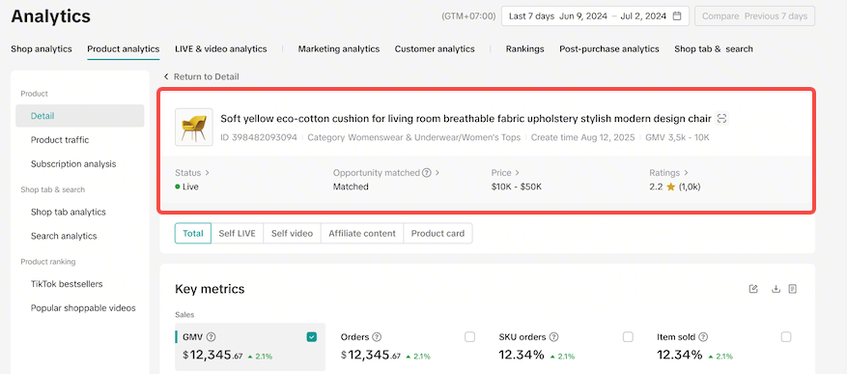Click the Matched opportunity value
The image size is (847, 374).
click(x=351, y=187)
